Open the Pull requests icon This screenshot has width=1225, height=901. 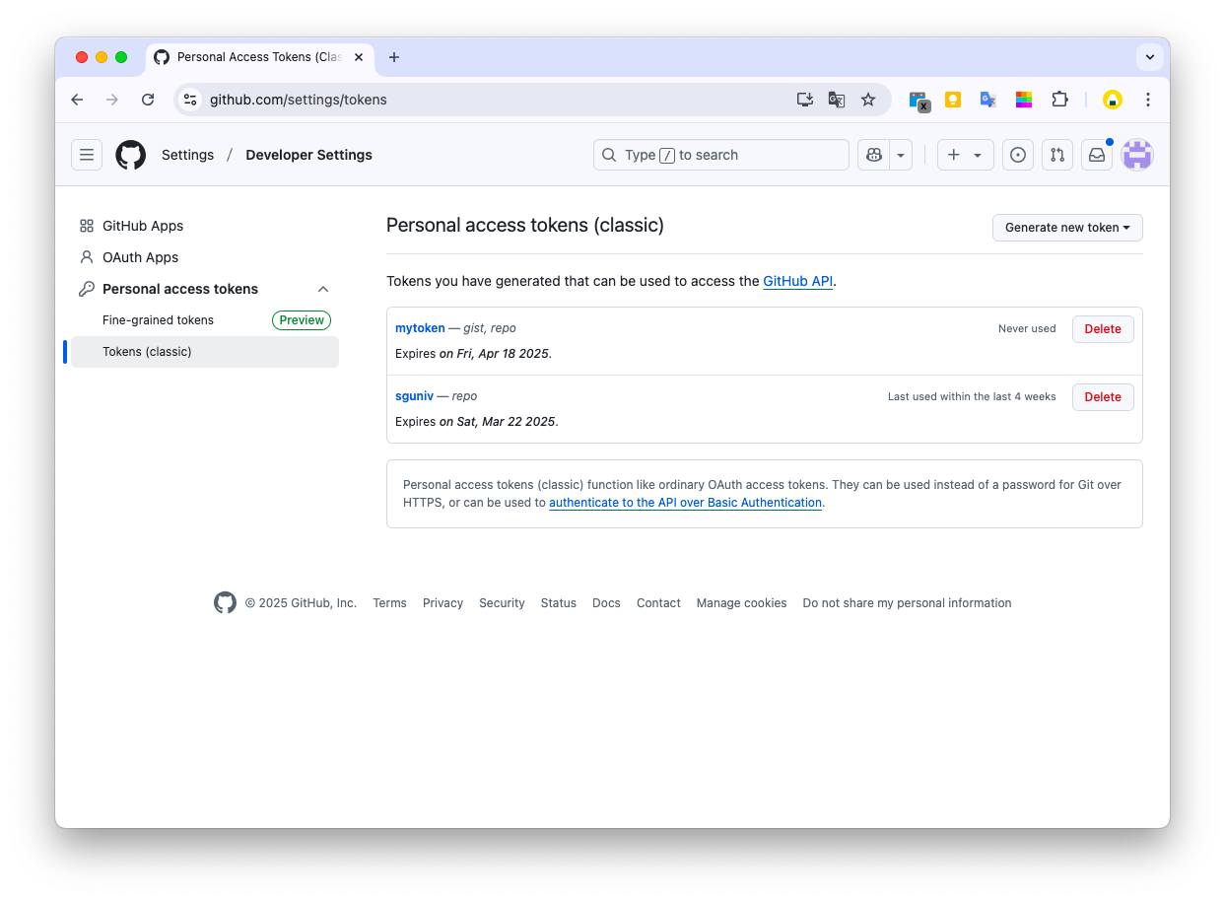(x=1057, y=155)
